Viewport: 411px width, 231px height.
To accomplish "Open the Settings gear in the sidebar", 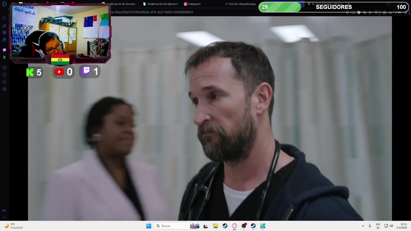I will 4,89.
